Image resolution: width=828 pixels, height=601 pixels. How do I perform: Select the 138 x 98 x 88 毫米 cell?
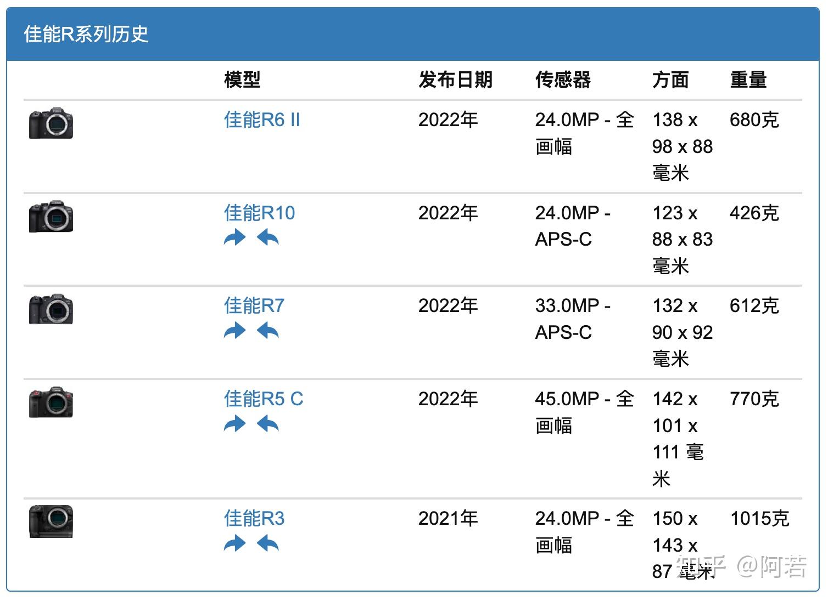(x=682, y=146)
